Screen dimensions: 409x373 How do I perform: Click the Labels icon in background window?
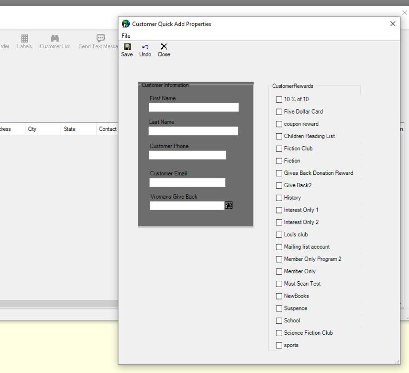24,38
